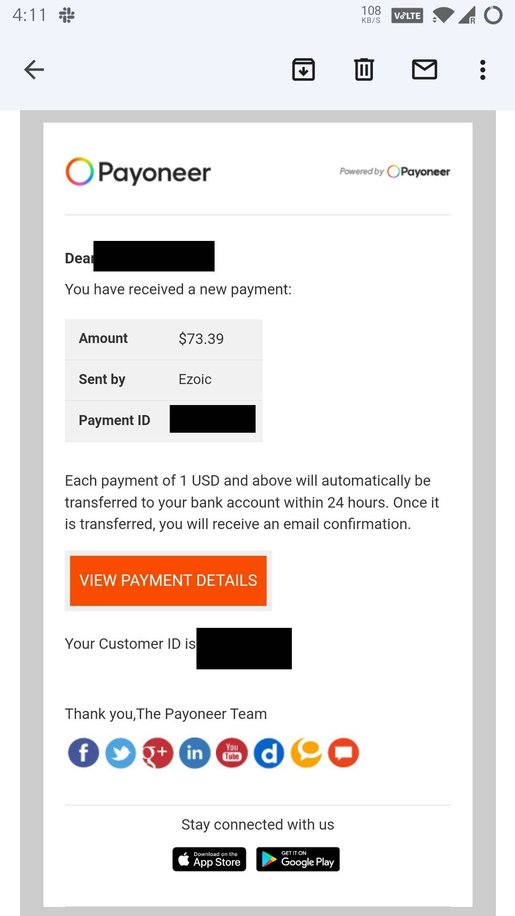
Task: Open Payoneer's Facebook page icon
Action: (83, 753)
